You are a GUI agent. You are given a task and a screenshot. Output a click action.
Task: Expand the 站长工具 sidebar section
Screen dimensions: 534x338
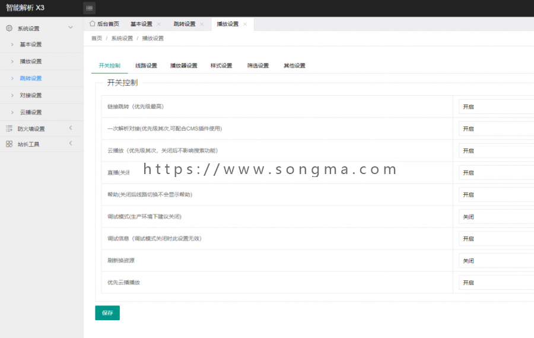71,143
